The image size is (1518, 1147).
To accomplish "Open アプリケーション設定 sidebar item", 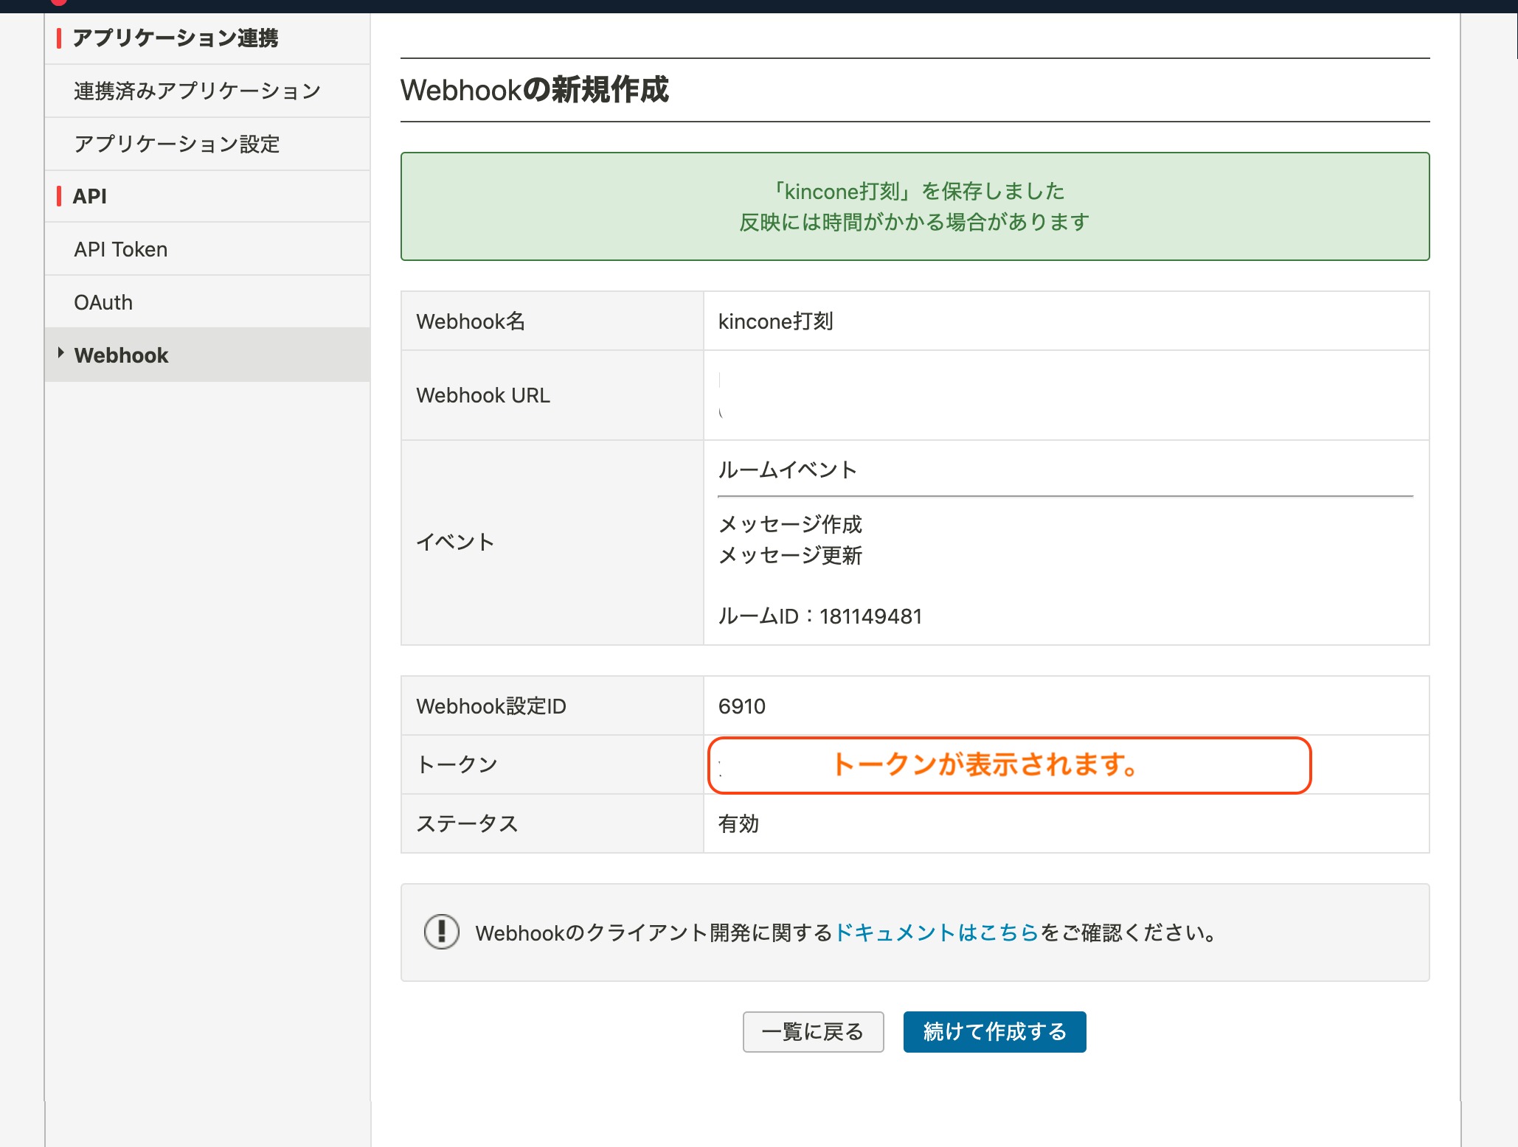I will click(207, 144).
